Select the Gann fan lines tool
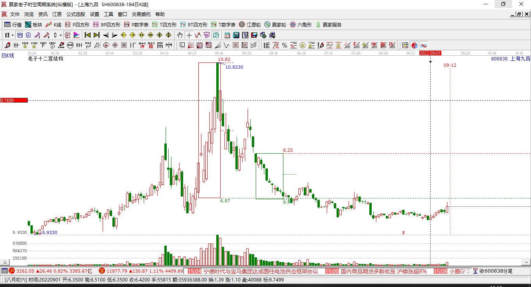The width and height of the screenshot is (531, 287). (x=191, y=45)
